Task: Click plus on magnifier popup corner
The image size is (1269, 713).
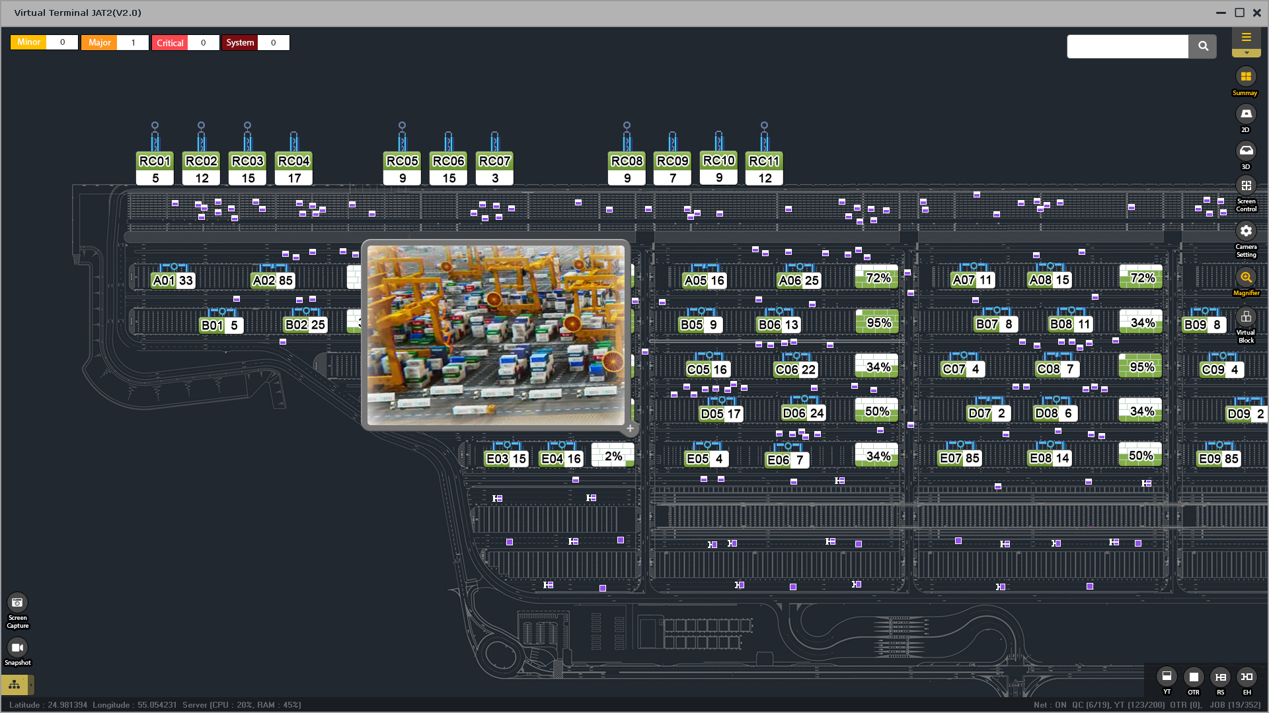Action: [630, 428]
